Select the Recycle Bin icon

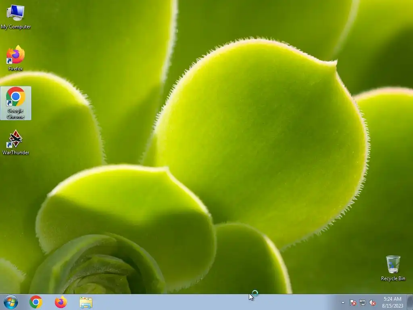393,268
